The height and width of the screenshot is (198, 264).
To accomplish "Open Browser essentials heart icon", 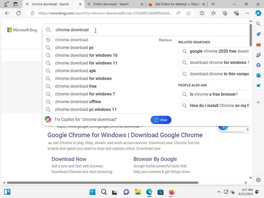I will click(236, 13).
